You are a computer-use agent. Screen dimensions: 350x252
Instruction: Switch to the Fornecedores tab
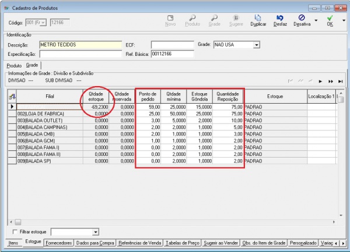60,243
